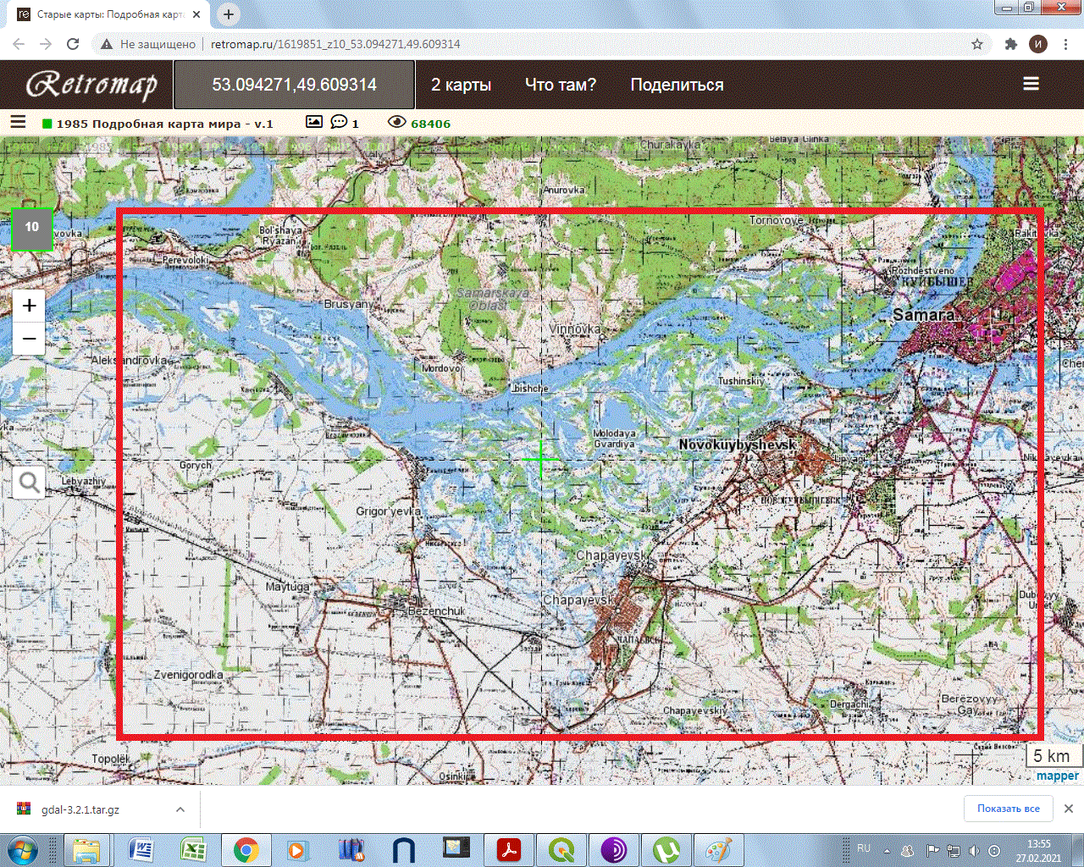Open the '2 карты' menu item

pos(461,85)
